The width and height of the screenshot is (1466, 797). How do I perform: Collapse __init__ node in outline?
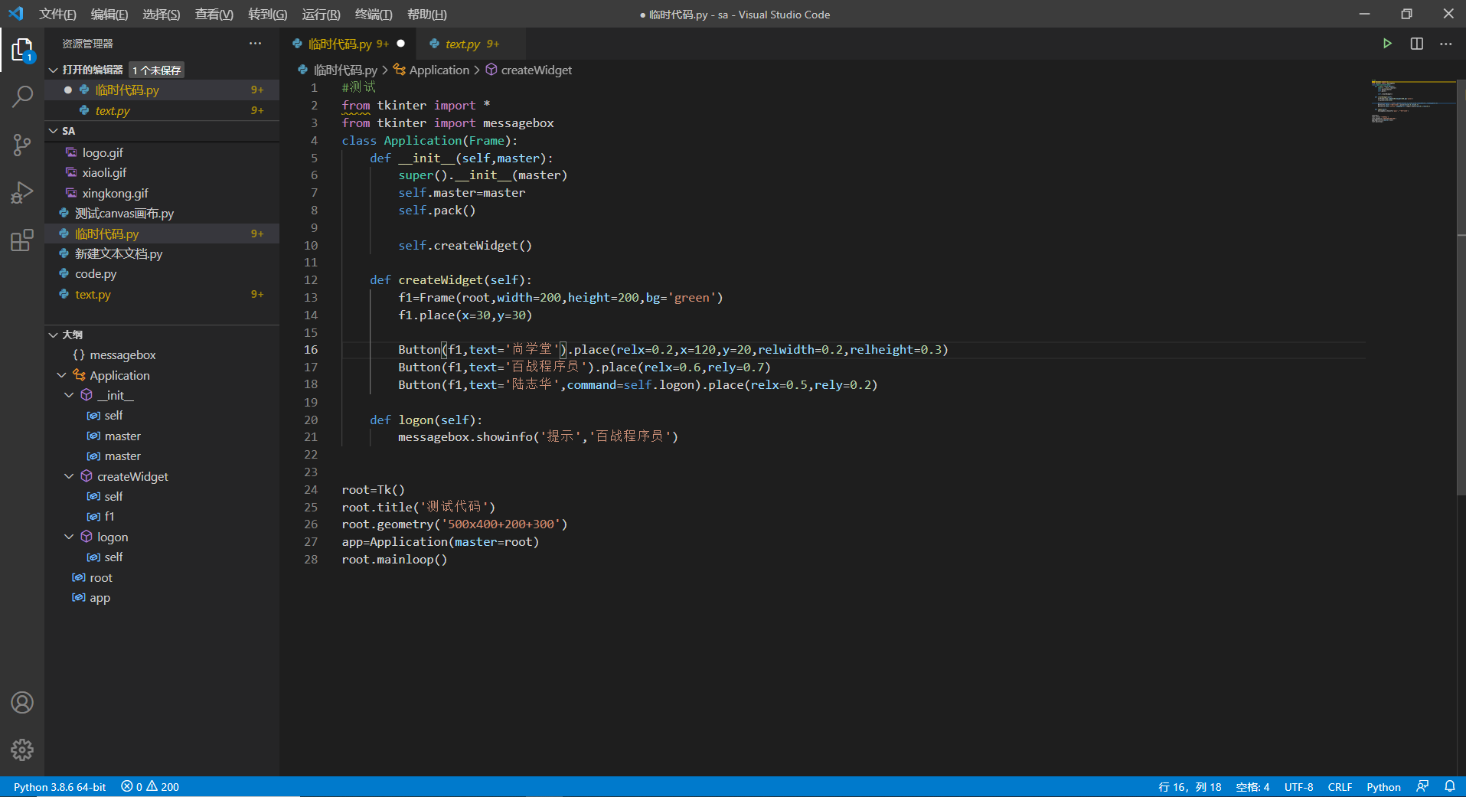(69, 395)
